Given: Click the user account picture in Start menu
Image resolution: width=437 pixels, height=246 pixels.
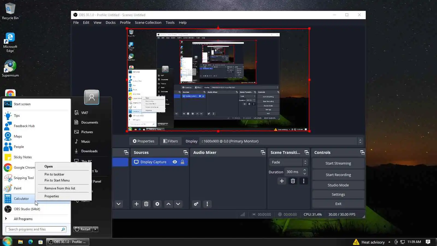Looking at the screenshot, I should tap(92, 97).
